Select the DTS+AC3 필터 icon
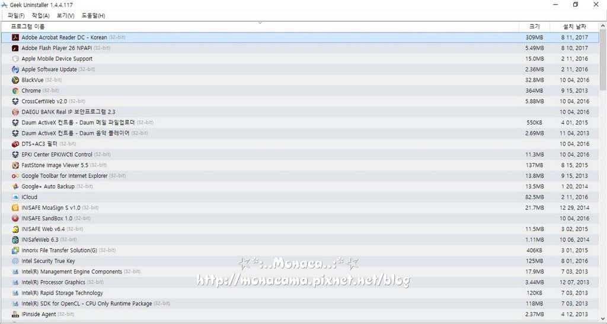Image resolution: width=607 pixels, height=324 pixels. 15,144
